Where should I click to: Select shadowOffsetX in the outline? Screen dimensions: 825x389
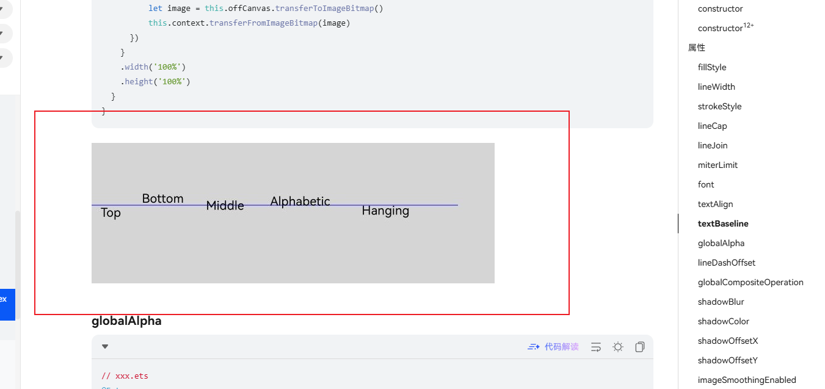728,341
